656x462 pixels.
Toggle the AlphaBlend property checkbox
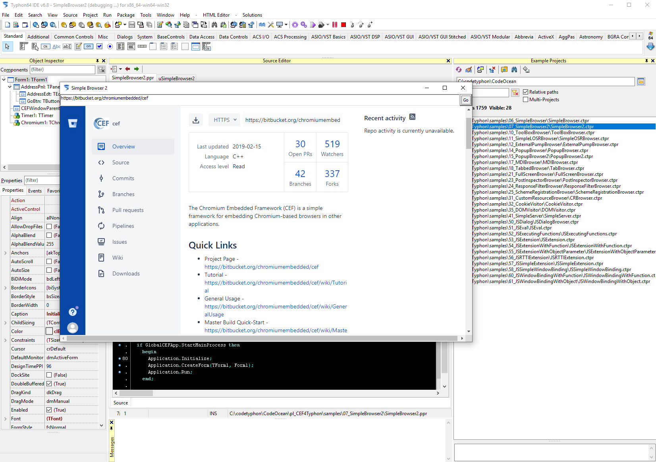pos(49,235)
